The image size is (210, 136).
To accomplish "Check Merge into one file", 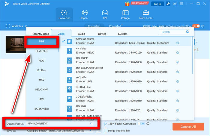I will [106, 131].
